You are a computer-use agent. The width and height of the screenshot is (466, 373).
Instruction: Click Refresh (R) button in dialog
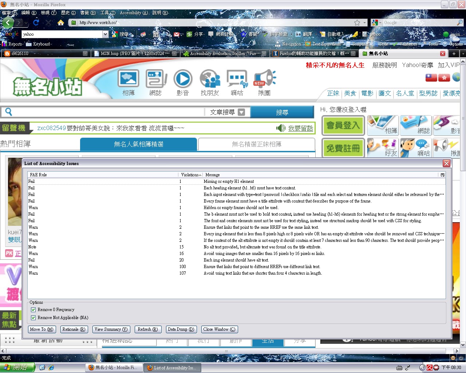pyautogui.click(x=148, y=329)
